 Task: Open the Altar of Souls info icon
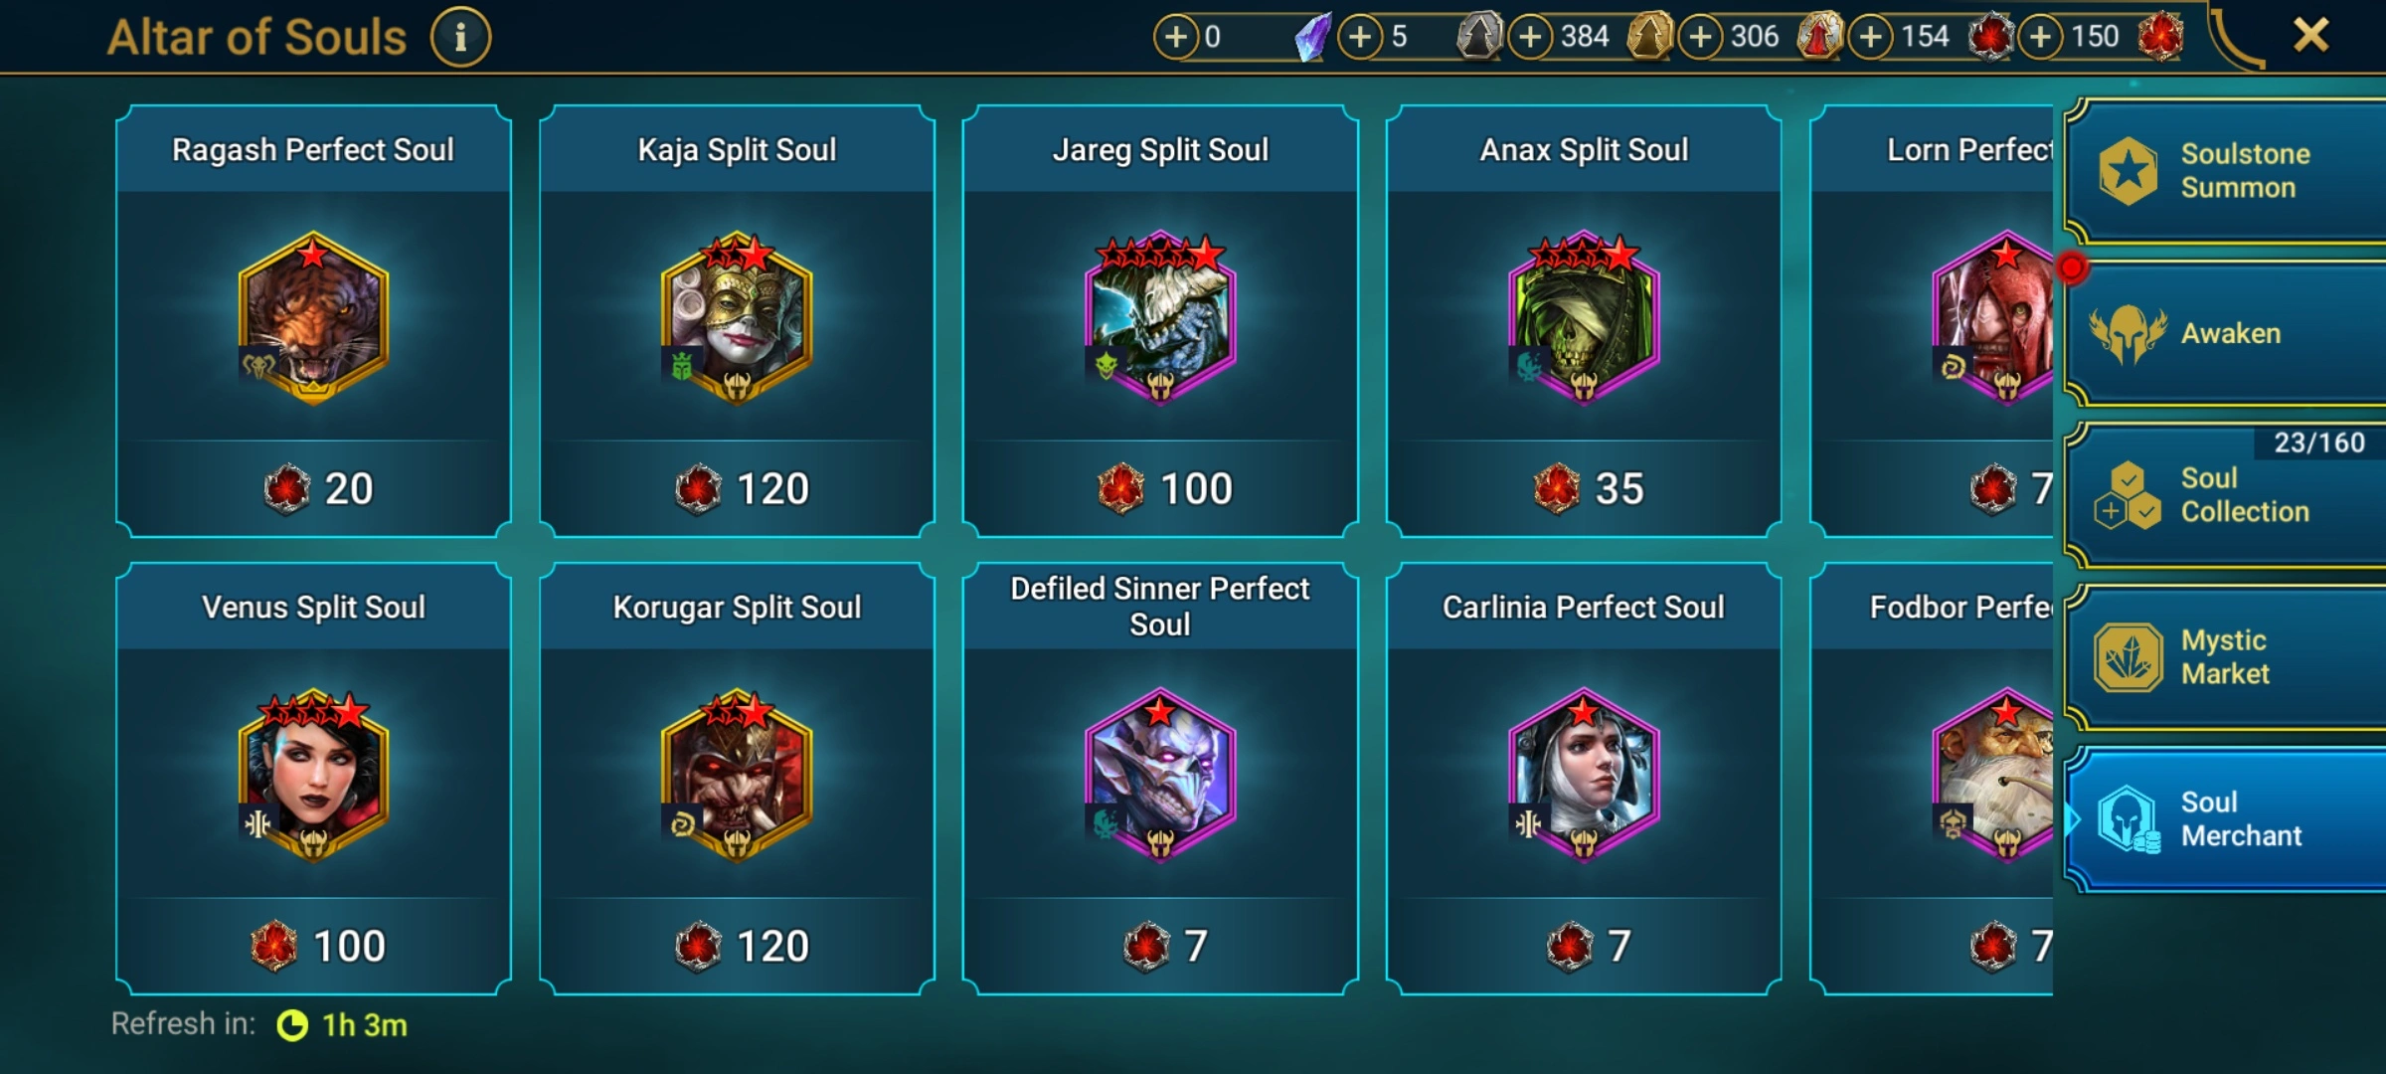point(460,38)
